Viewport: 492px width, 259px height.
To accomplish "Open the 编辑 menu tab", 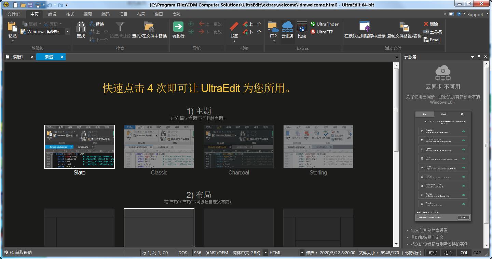I will coord(52,14).
